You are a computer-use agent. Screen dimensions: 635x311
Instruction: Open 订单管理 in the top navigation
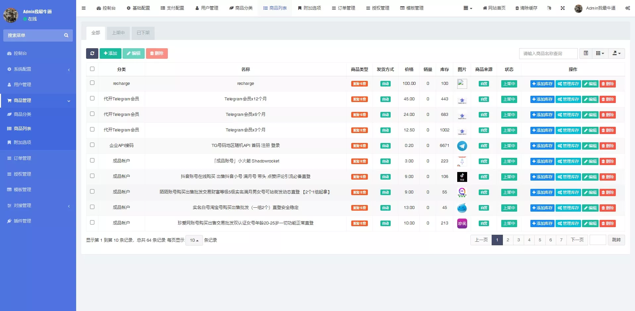pyautogui.click(x=343, y=8)
